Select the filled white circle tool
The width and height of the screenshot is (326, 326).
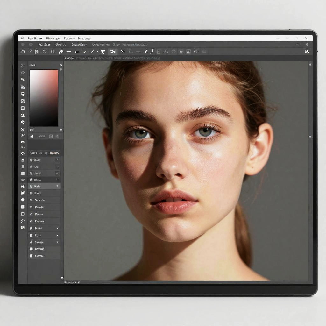[x=23, y=200]
